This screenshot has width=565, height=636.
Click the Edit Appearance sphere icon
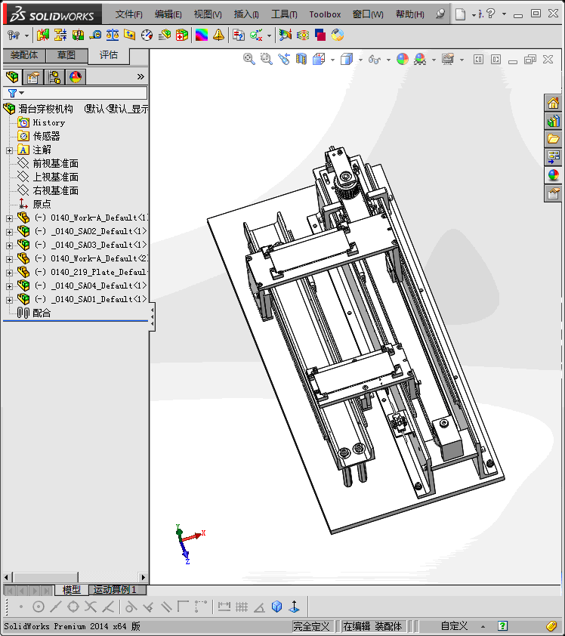pyautogui.click(x=403, y=59)
